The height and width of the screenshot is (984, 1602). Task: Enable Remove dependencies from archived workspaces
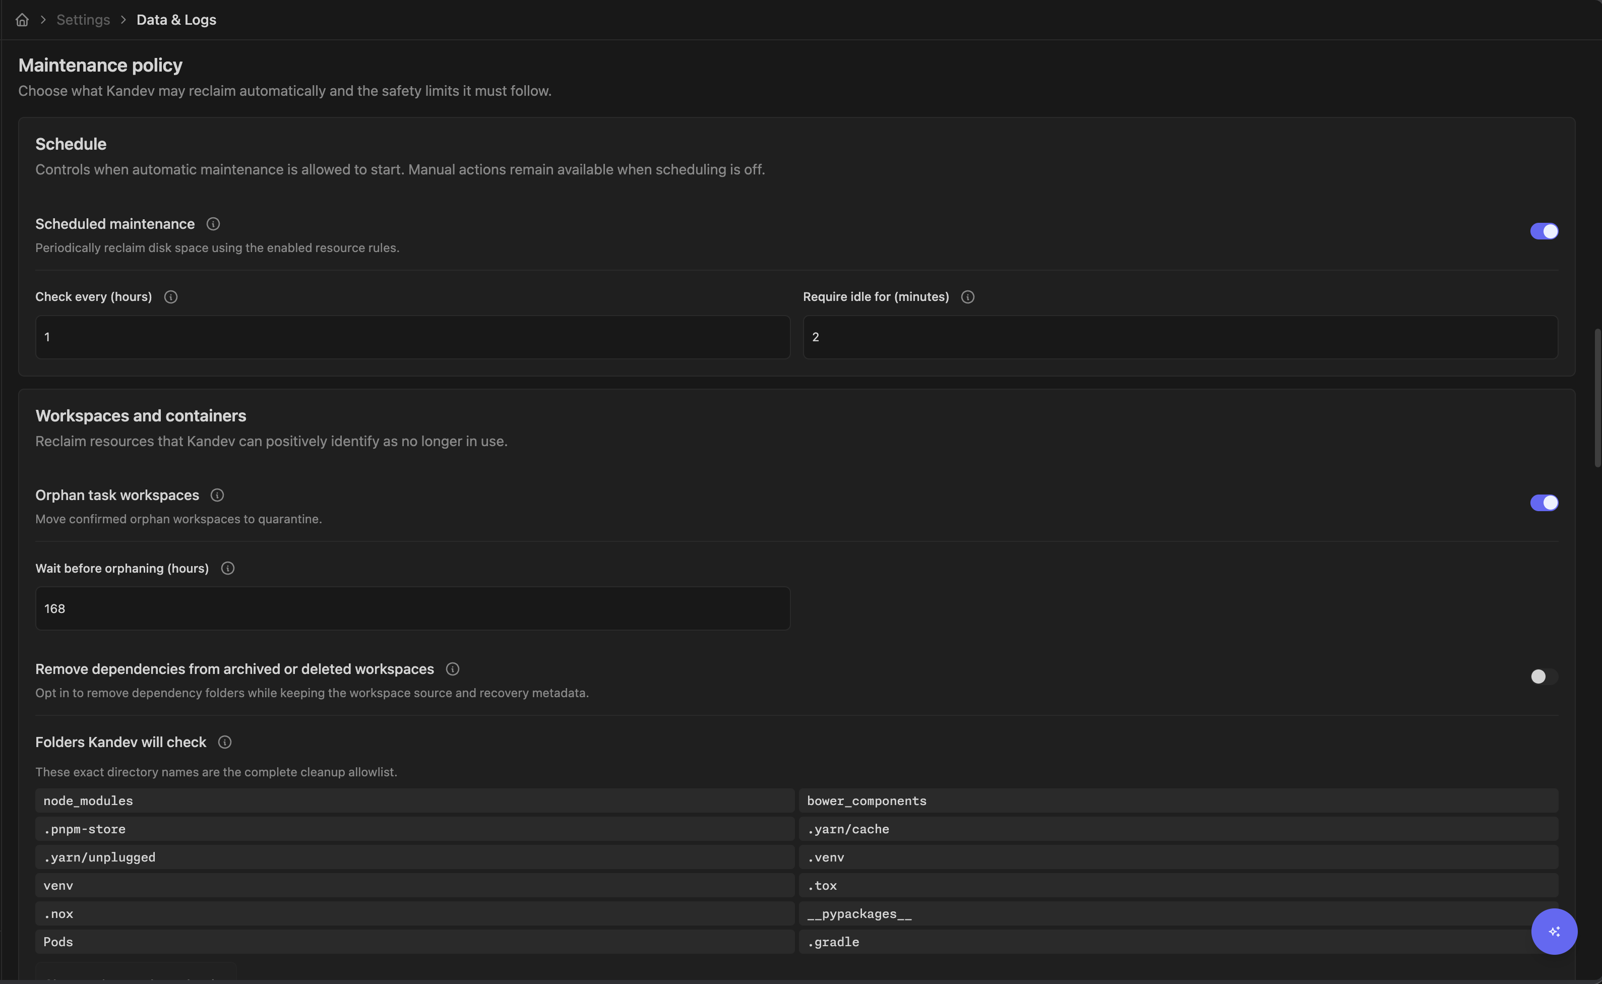tap(1544, 677)
